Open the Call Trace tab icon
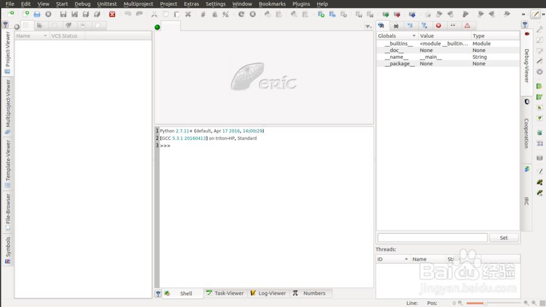This screenshot has width=546, height=307. 424,26
